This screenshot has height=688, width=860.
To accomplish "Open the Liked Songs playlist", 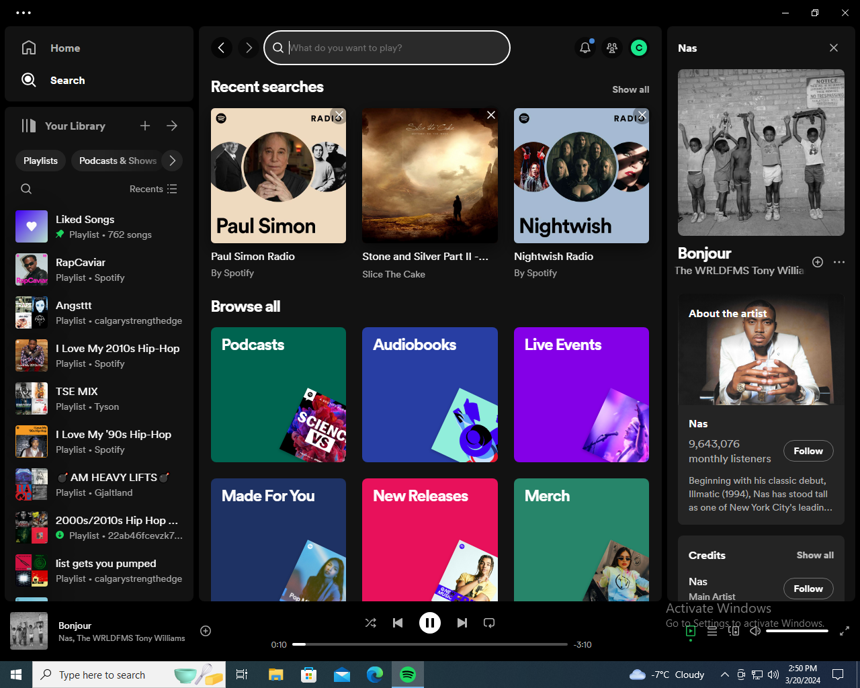I will [x=99, y=226].
